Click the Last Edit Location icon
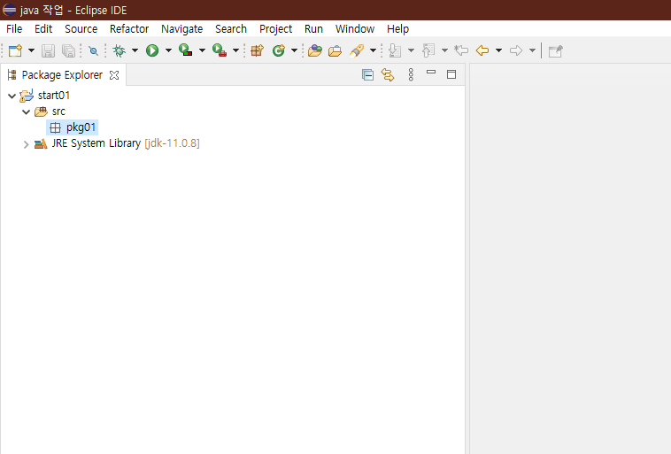Viewport: 671px width, 454px height. [461, 50]
